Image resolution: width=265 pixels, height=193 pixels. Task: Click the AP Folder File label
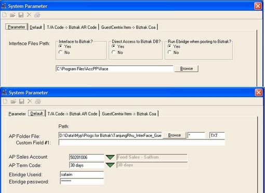(24, 136)
